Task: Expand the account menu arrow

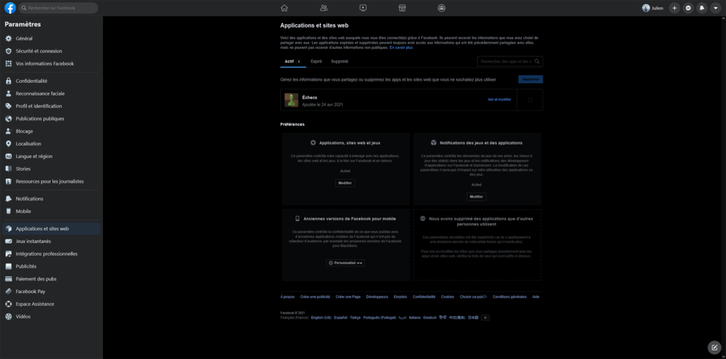Action: (x=715, y=8)
